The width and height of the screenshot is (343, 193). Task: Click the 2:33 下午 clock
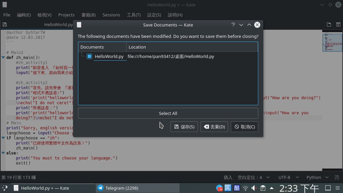point(299,188)
